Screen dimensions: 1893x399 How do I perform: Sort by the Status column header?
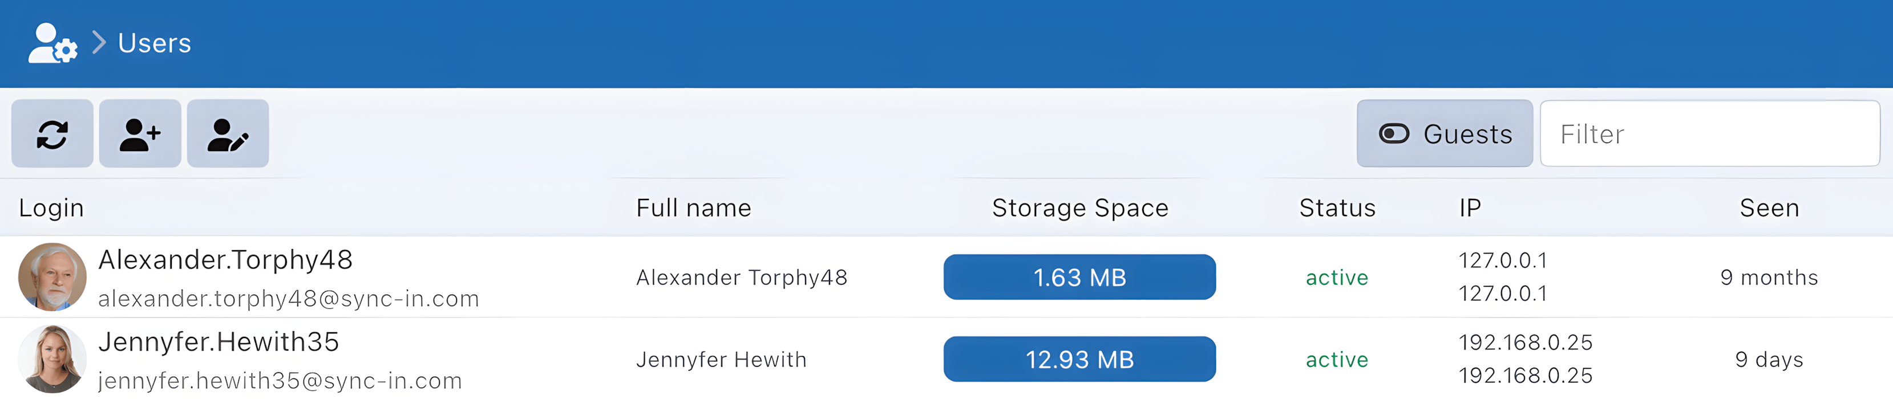pyautogui.click(x=1337, y=208)
